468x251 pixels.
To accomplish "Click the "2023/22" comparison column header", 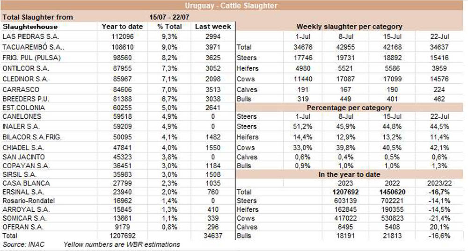I will coord(438,183).
